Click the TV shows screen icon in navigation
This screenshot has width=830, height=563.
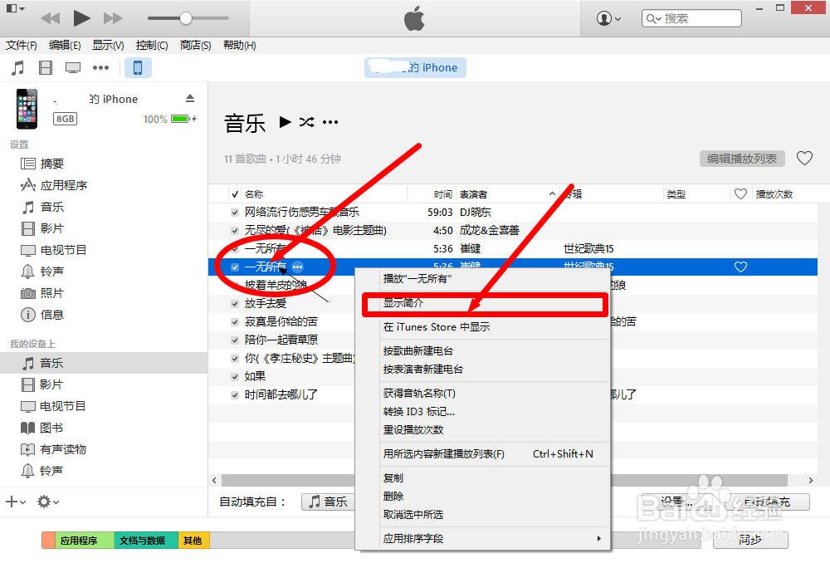(x=73, y=67)
